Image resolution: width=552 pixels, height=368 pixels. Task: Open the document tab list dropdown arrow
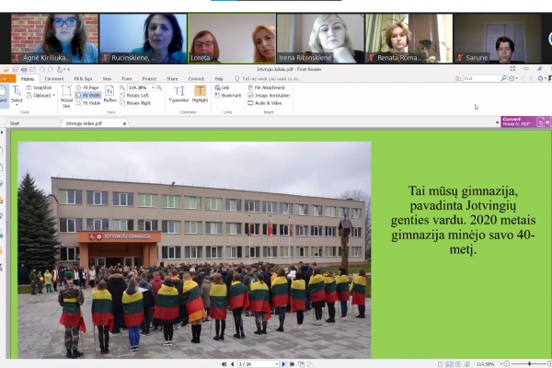tap(498, 122)
